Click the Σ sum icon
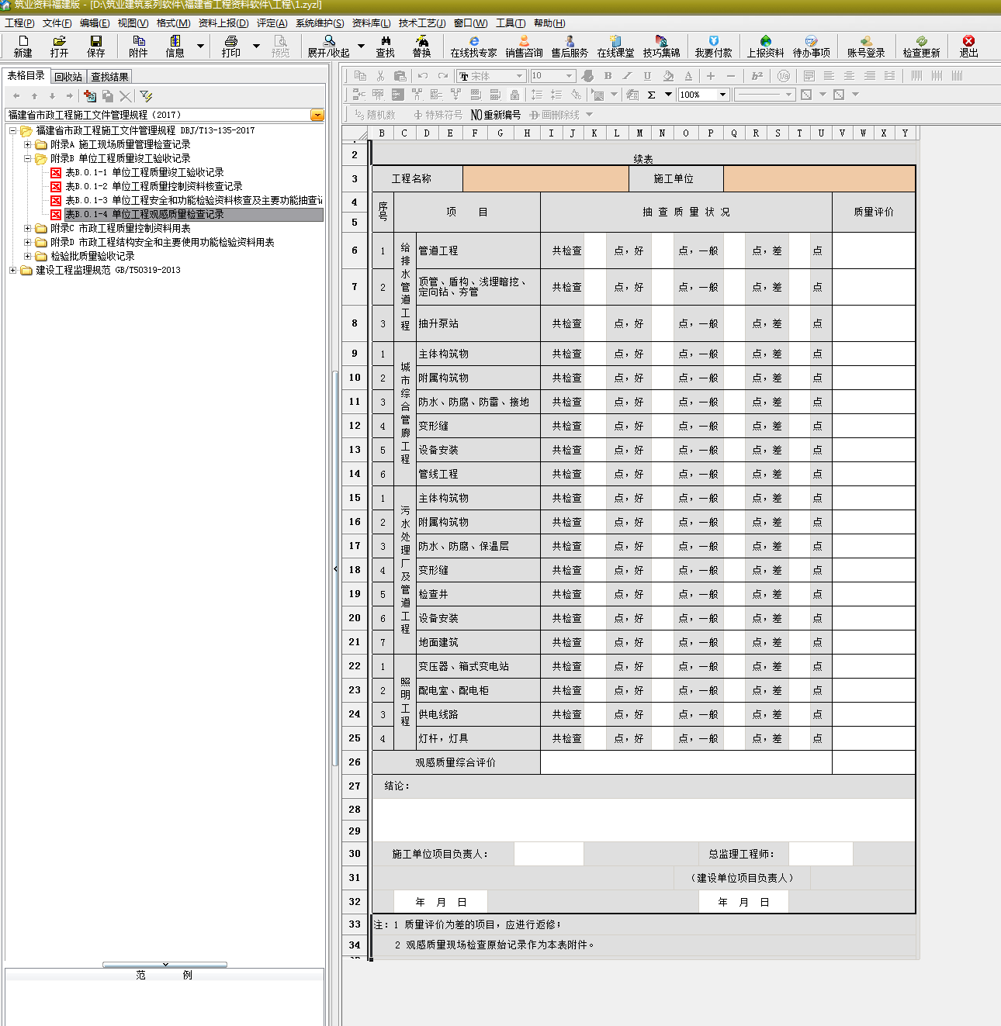Image resolution: width=1001 pixels, height=1026 pixels. point(651,95)
